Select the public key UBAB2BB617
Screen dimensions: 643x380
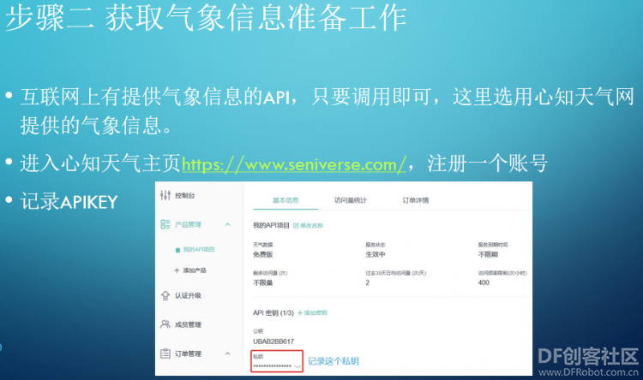click(273, 341)
